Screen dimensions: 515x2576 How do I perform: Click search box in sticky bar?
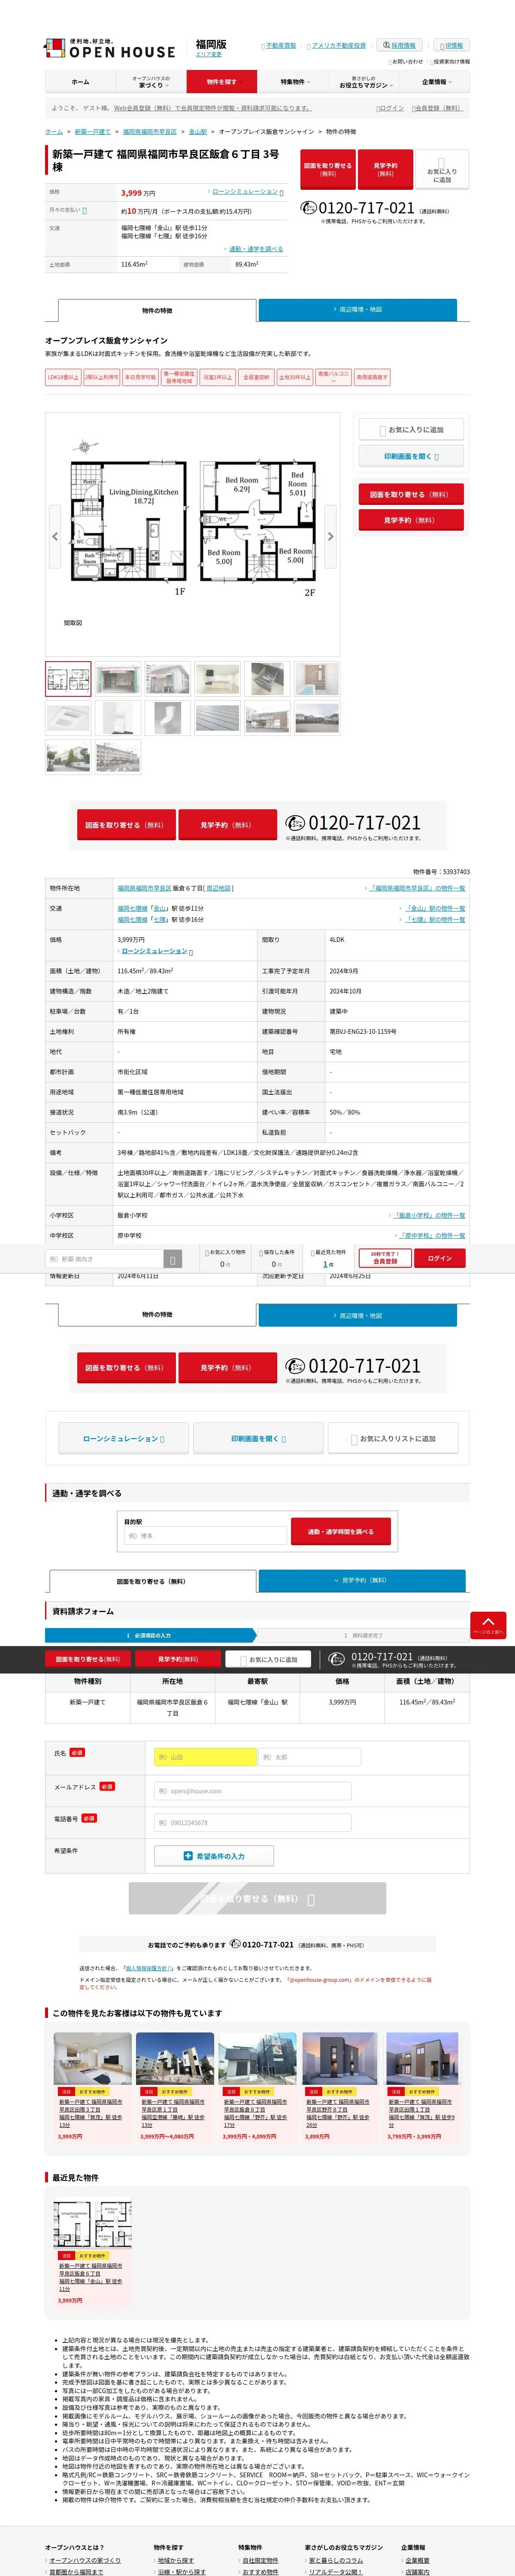103,1259
